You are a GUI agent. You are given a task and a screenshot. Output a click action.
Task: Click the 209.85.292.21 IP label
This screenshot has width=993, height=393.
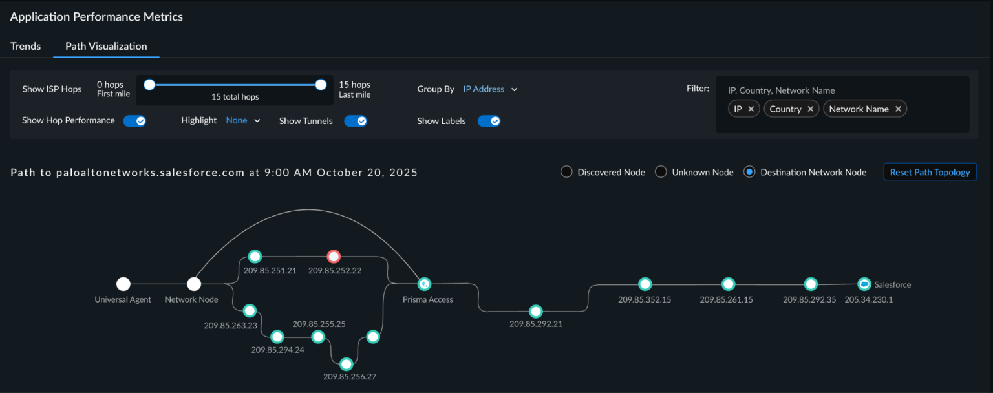click(x=536, y=324)
